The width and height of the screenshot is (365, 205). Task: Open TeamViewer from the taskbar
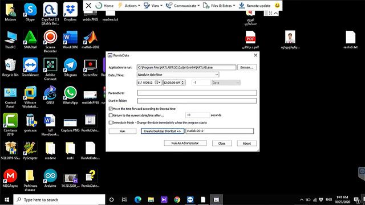(190, 200)
